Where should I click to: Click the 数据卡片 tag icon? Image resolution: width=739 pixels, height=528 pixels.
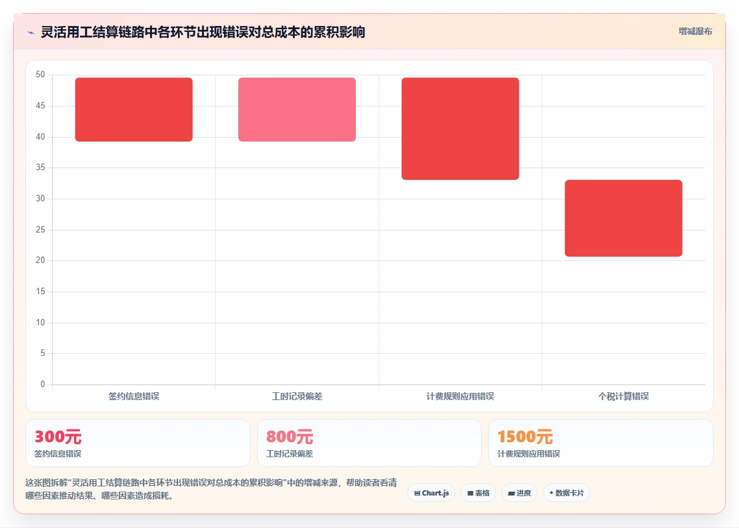point(551,493)
